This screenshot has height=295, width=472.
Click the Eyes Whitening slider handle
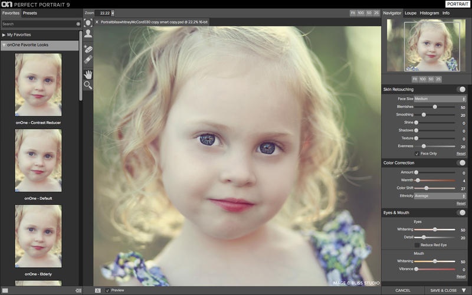tap(435, 230)
